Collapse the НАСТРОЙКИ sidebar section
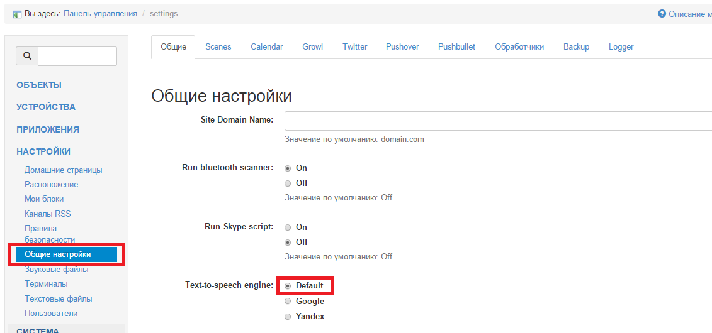 click(x=43, y=151)
